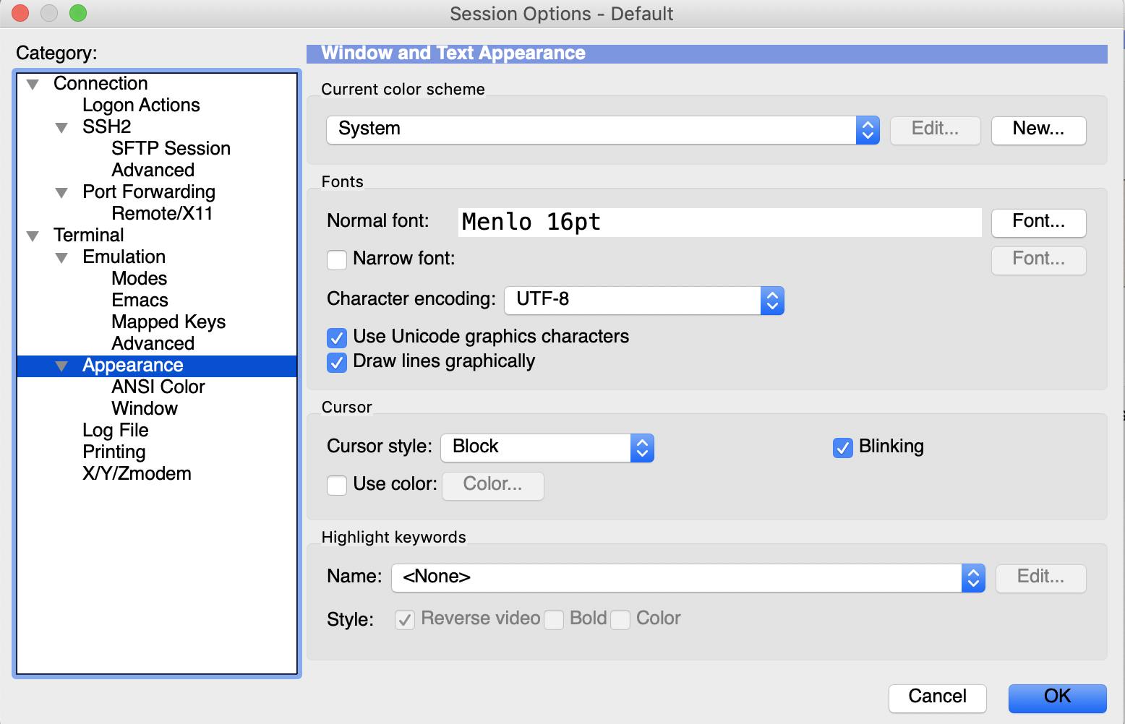Open the Mapped Keys settings
Screen dimensions: 1125x724
168,322
